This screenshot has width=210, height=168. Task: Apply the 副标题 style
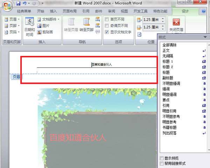(x=184, y=78)
